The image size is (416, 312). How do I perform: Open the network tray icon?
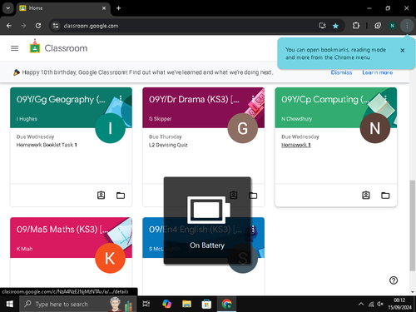pyautogui.click(x=371, y=305)
